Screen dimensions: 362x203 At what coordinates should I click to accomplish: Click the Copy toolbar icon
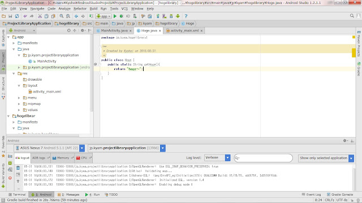coord(46,16)
